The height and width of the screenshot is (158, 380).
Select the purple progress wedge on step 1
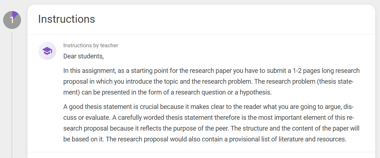tap(14, 14)
